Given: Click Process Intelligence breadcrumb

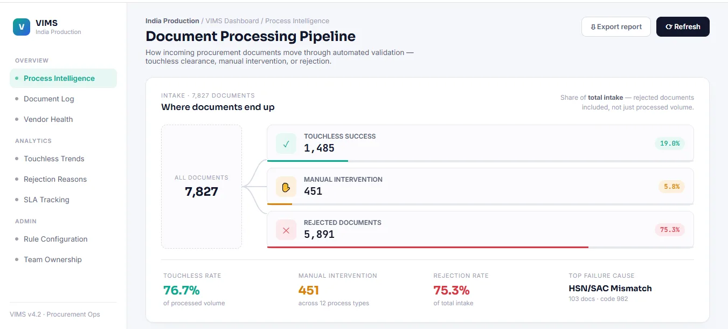Looking at the screenshot, I should pos(297,21).
